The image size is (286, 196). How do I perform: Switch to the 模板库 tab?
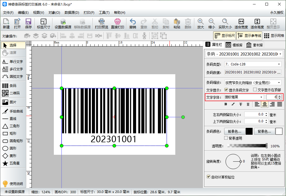click(x=234, y=45)
